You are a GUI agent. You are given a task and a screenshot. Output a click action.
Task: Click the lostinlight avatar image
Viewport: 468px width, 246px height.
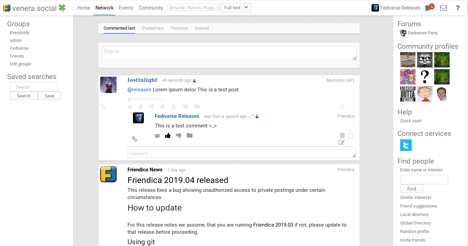tap(108, 85)
